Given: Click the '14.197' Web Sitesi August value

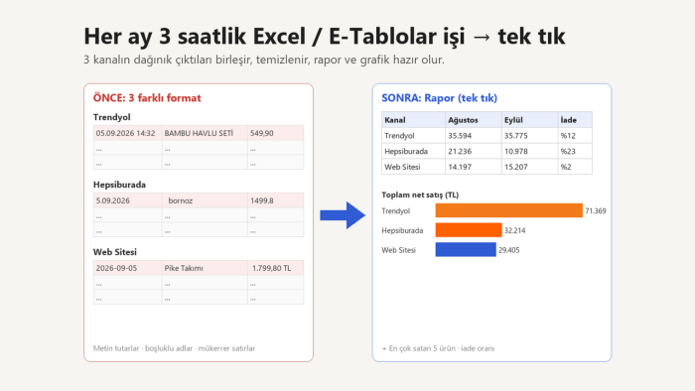Looking at the screenshot, I should 473,167.
